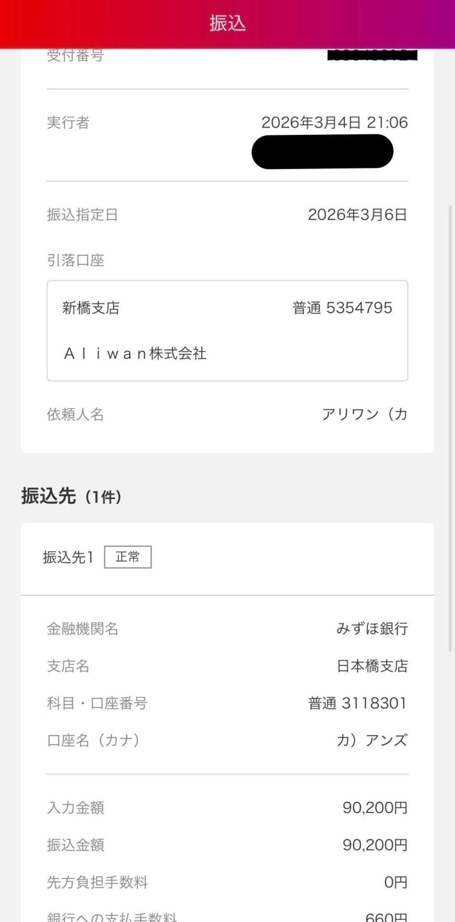Click the recipient name カ）アンズ
Screen dimensions: 455x922
coord(372,740)
